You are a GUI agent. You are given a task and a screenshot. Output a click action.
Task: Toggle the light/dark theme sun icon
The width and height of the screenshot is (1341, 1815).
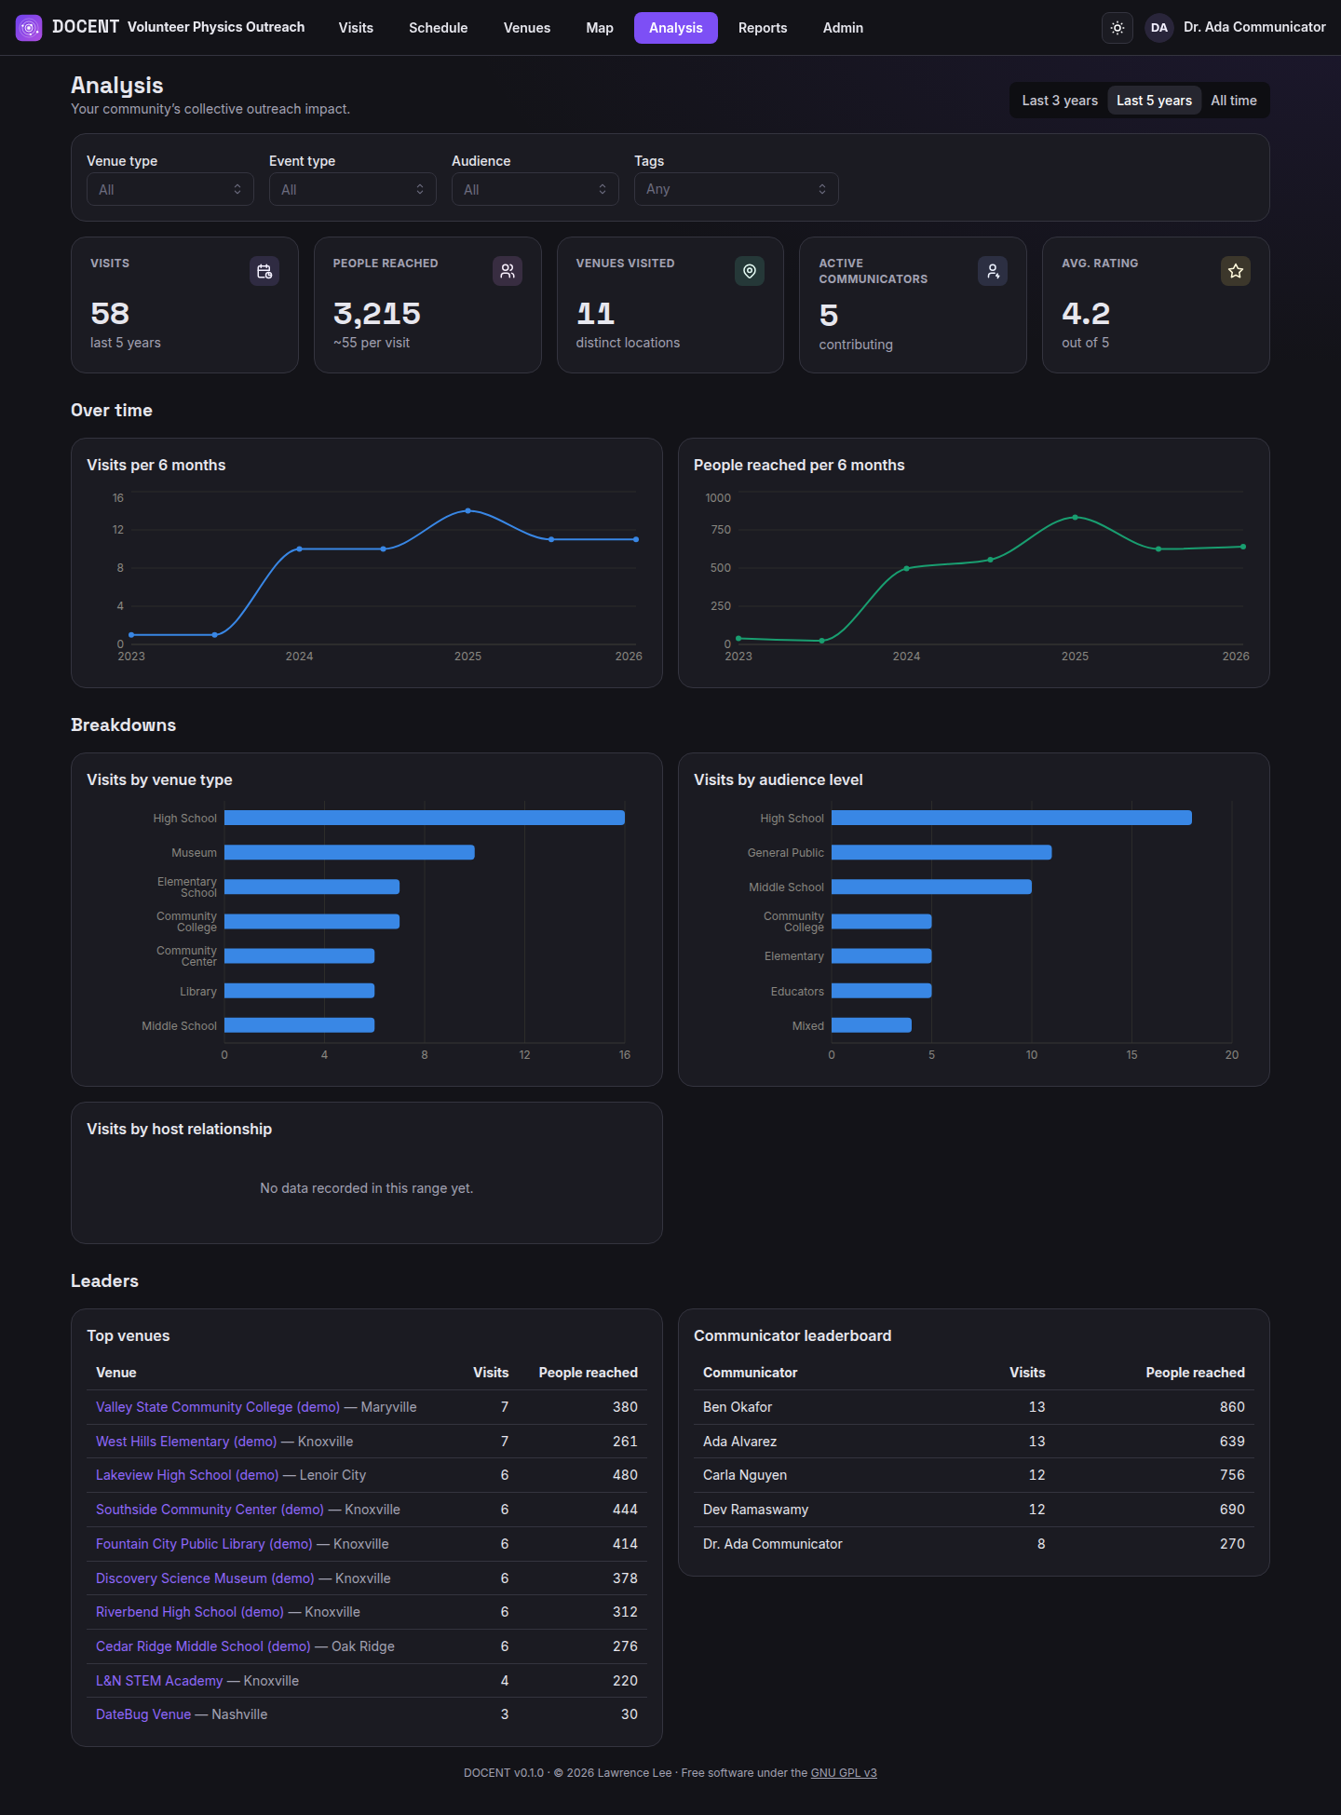1117,28
